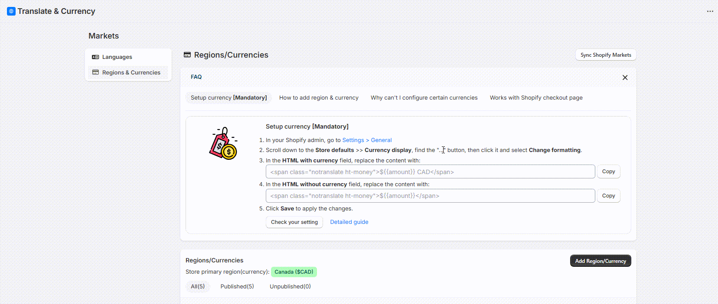This screenshot has width=718, height=304.
Task: Open the three-dot more options menu
Action: pyautogui.click(x=710, y=11)
